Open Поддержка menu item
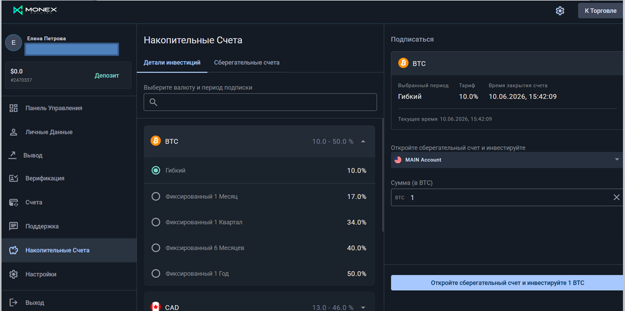The image size is (625, 311). 69,226
